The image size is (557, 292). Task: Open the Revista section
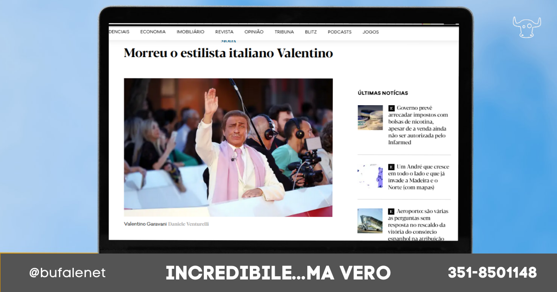click(x=224, y=32)
